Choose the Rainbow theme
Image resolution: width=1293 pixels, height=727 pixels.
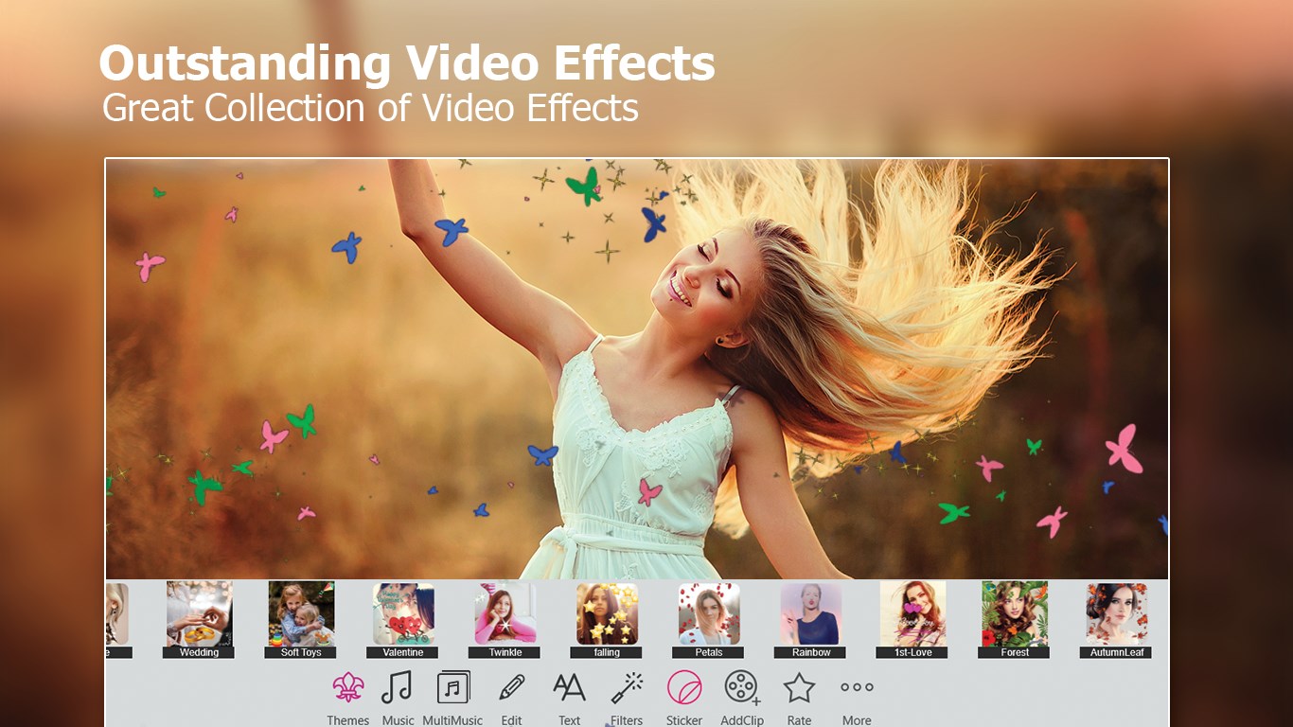810,615
